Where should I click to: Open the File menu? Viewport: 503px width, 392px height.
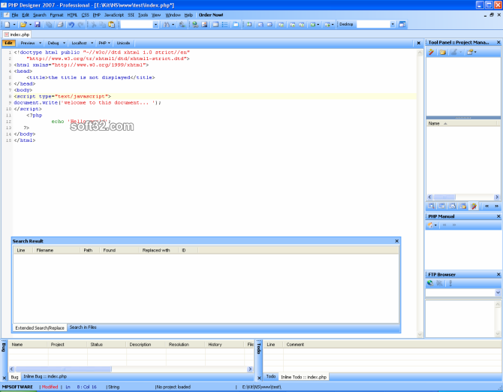[15, 15]
